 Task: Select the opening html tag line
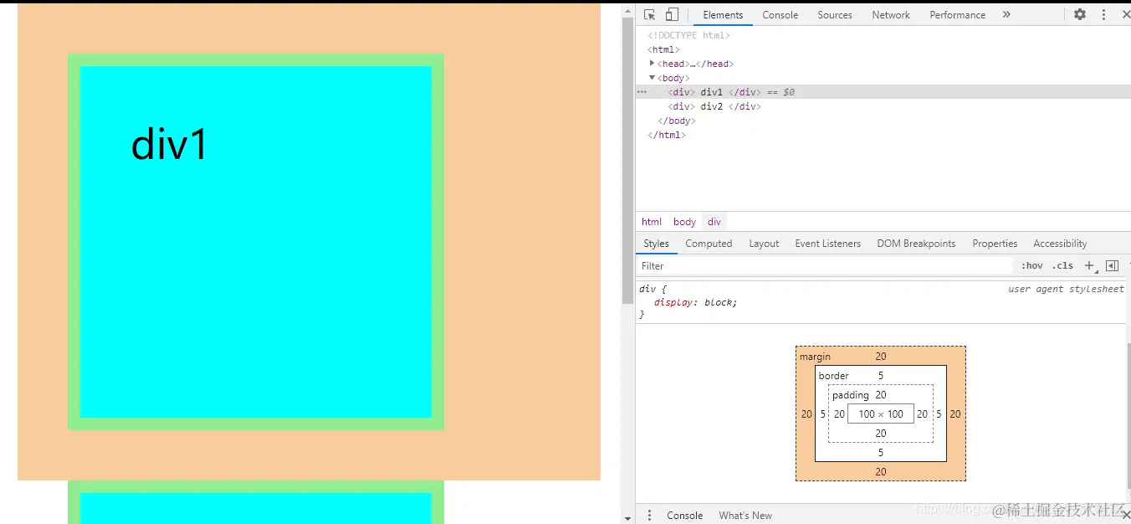point(663,49)
